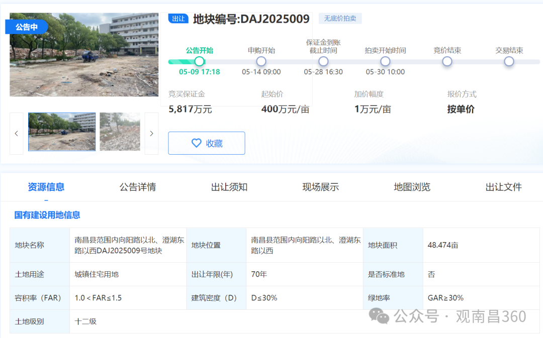Click the green rate value GAR≥30%
Image resolution: width=543 pixels, height=338 pixels.
tap(445, 298)
